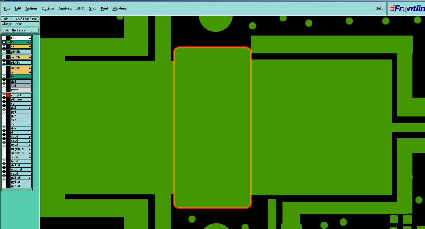
Task: Click the Job : 4a21803ra0 field
Action: (20, 19)
